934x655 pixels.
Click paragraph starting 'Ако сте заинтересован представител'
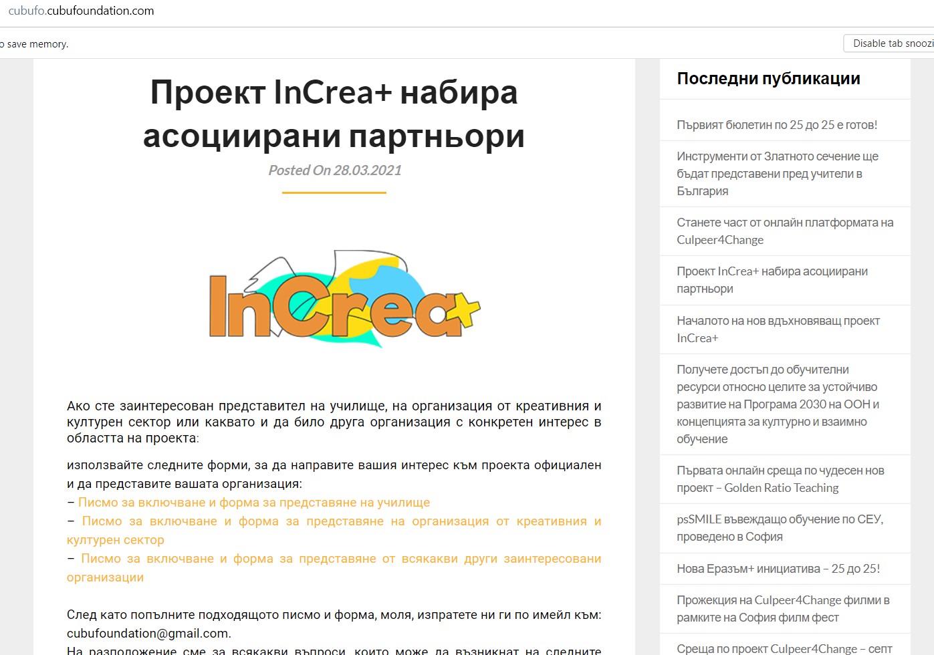click(x=334, y=422)
